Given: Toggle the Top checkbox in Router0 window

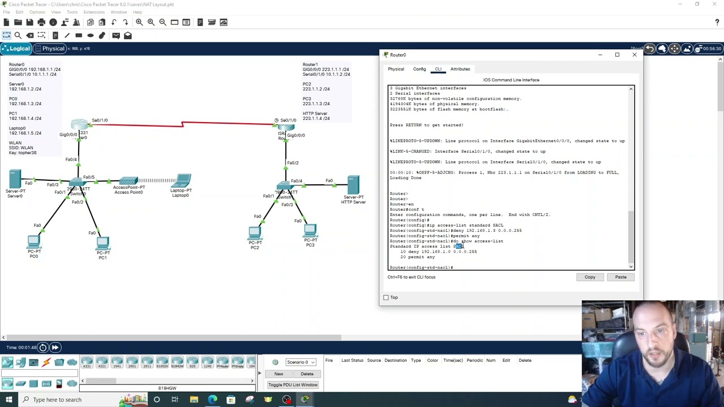Looking at the screenshot, I should point(386,297).
